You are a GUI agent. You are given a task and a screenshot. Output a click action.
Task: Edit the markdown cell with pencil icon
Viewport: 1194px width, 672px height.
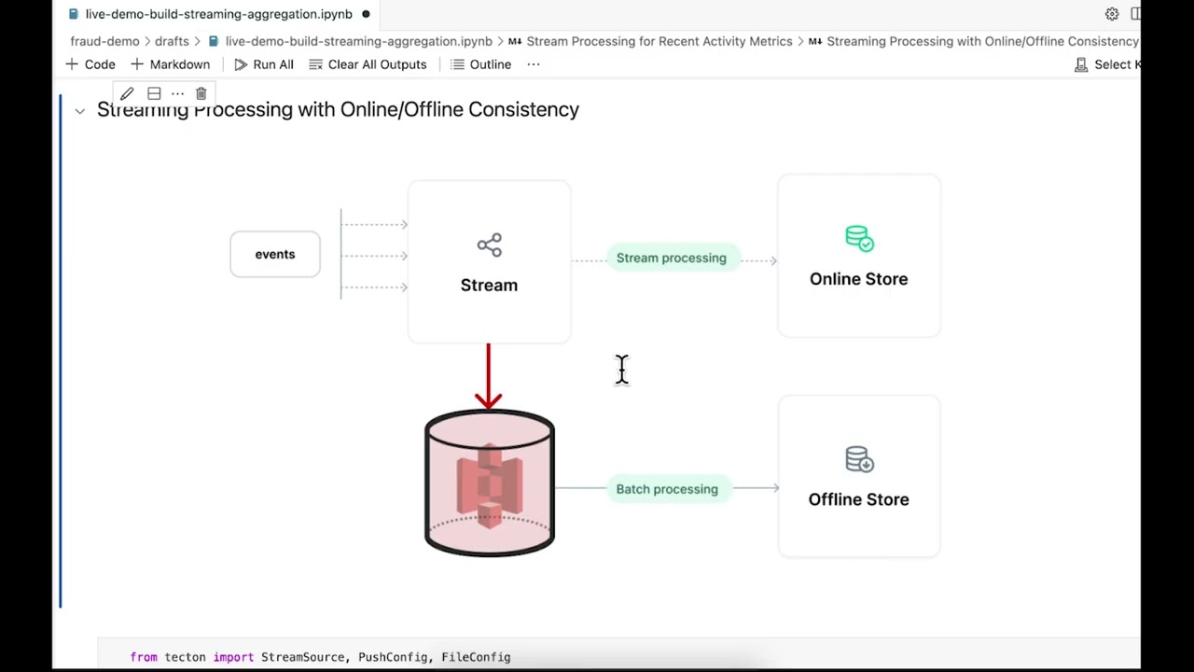click(x=127, y=93)
